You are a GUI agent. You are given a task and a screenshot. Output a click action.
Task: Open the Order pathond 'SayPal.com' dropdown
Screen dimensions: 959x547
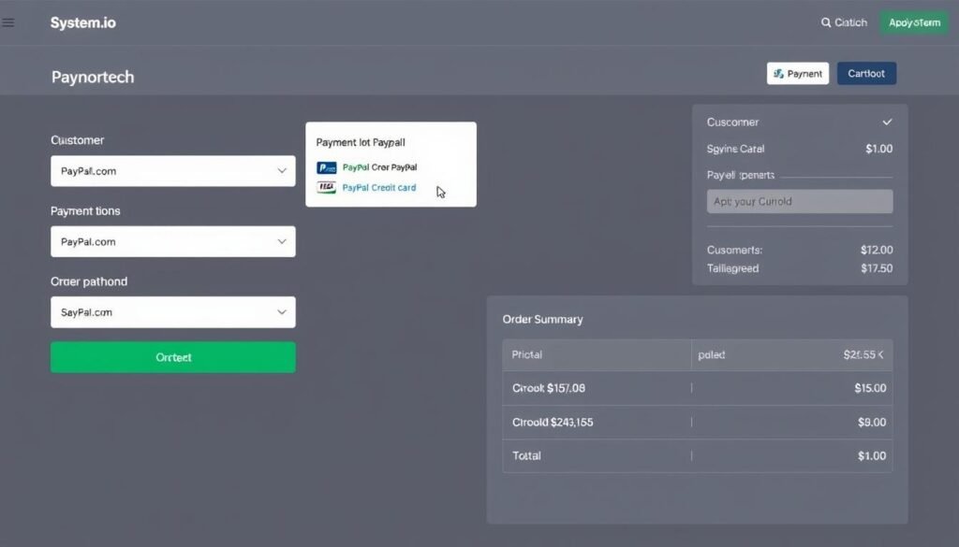pos(172,311)
